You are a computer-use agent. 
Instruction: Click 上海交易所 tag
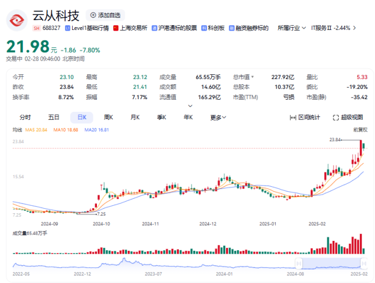[130, 28]
